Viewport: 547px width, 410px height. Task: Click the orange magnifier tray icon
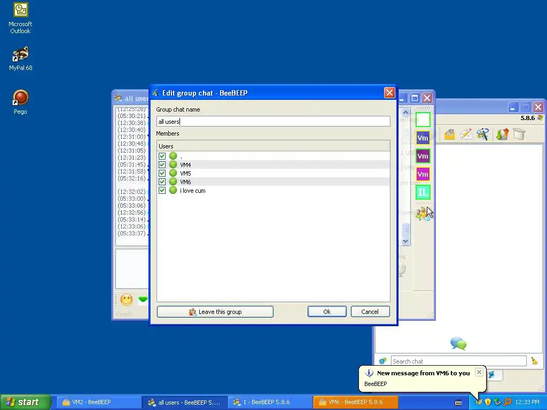click(x=507, y=402)
